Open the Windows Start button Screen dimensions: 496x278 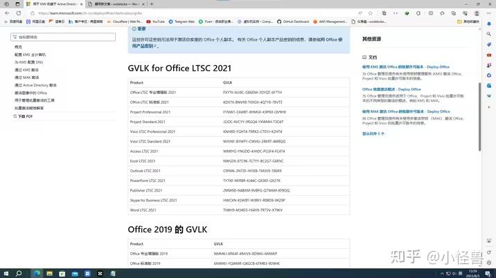6,273
